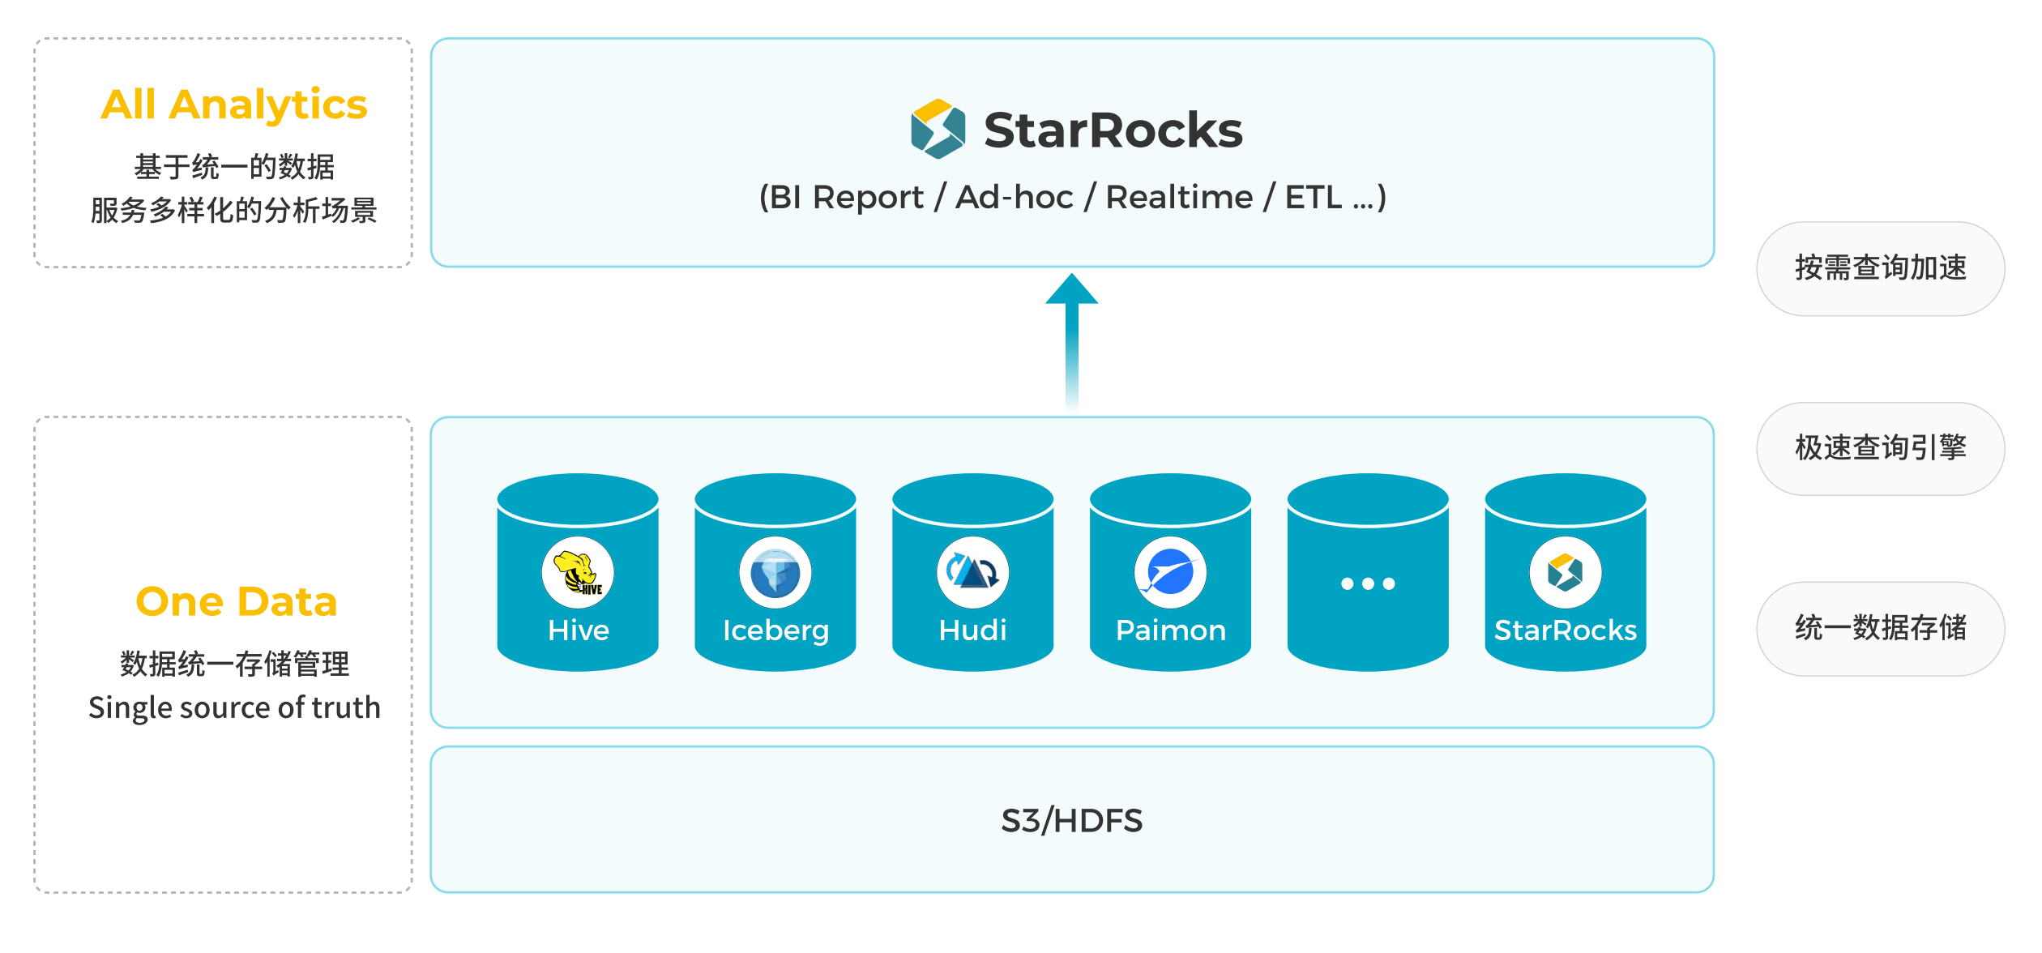2042x953 pixels.
Task: Click the All Analytics heading
Action: point(233,105)
